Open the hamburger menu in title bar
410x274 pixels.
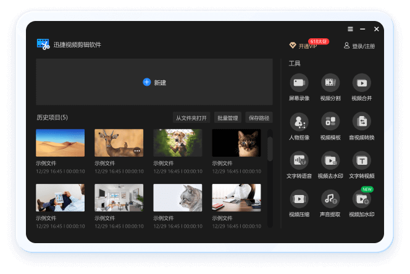pos(350,29)
